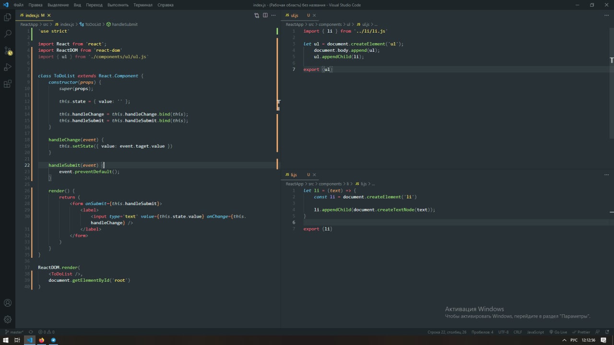Open the Explorer view in activity bar

click(8, 17)
